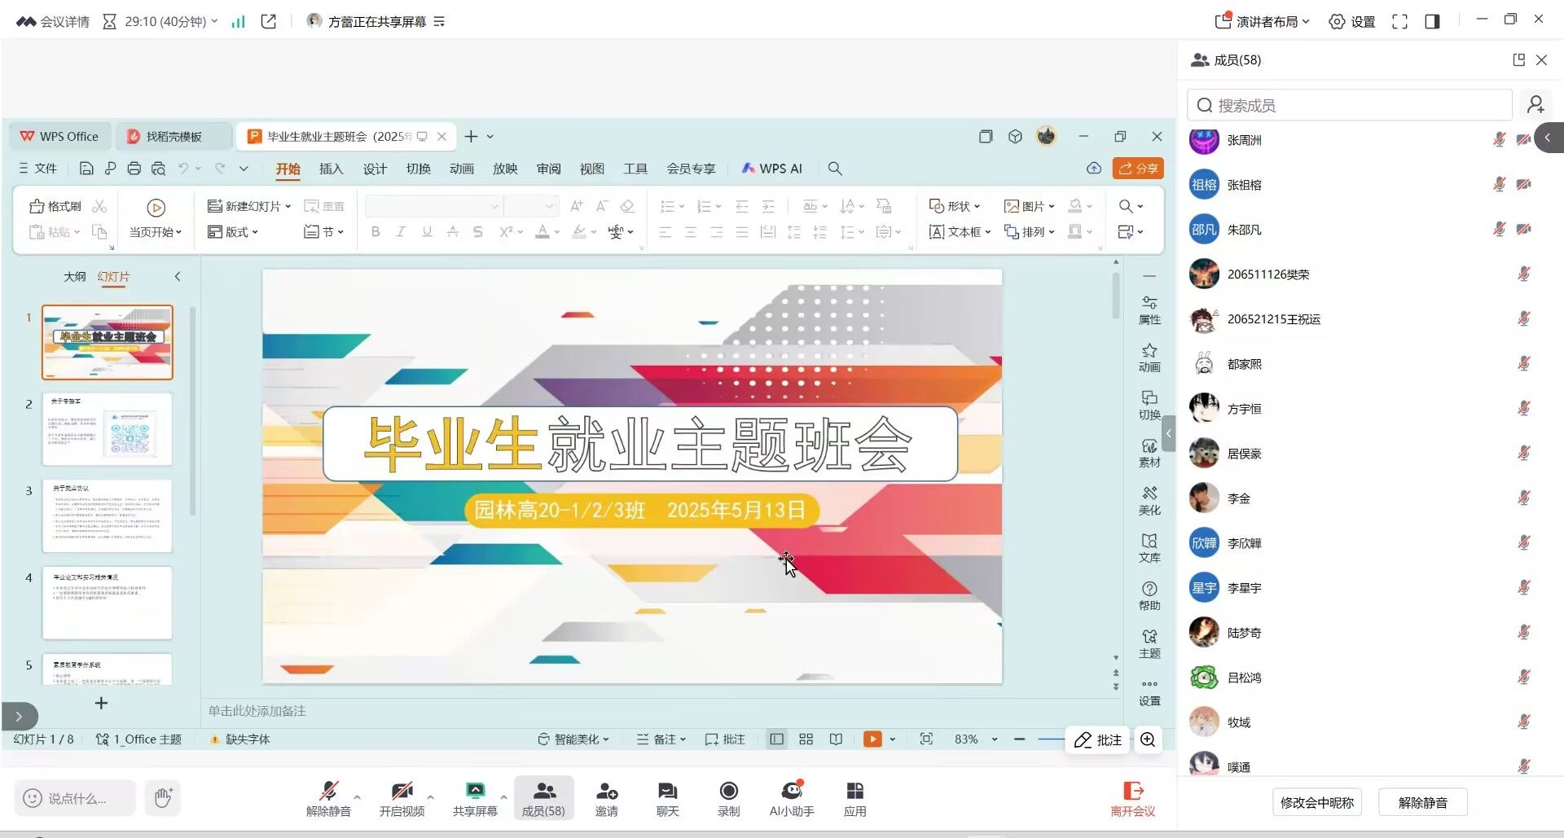Image resolution: width=1564 pixels, height=838 pixels.
Task: Expand the 演讲者布局 layout dropdown
Action: coord(1263,22)
